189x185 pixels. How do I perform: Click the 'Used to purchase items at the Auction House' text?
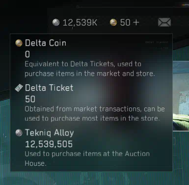pos(87,159)
